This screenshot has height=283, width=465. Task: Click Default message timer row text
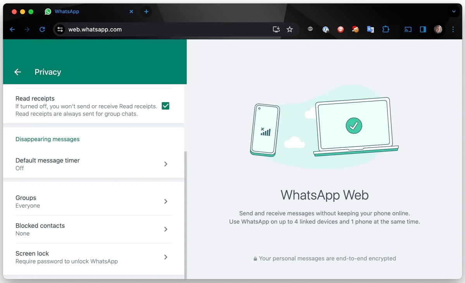pyautogui.click(x=48, y=160)
